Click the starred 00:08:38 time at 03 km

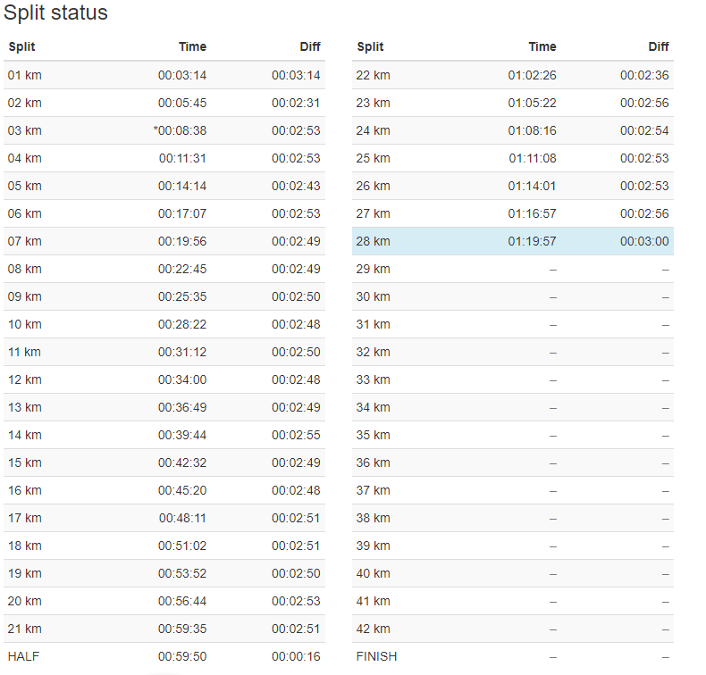point(180,131)
